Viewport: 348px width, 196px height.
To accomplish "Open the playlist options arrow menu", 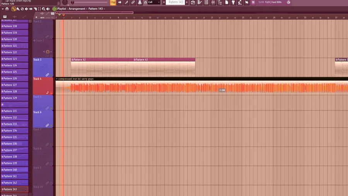I will [2, 9].
